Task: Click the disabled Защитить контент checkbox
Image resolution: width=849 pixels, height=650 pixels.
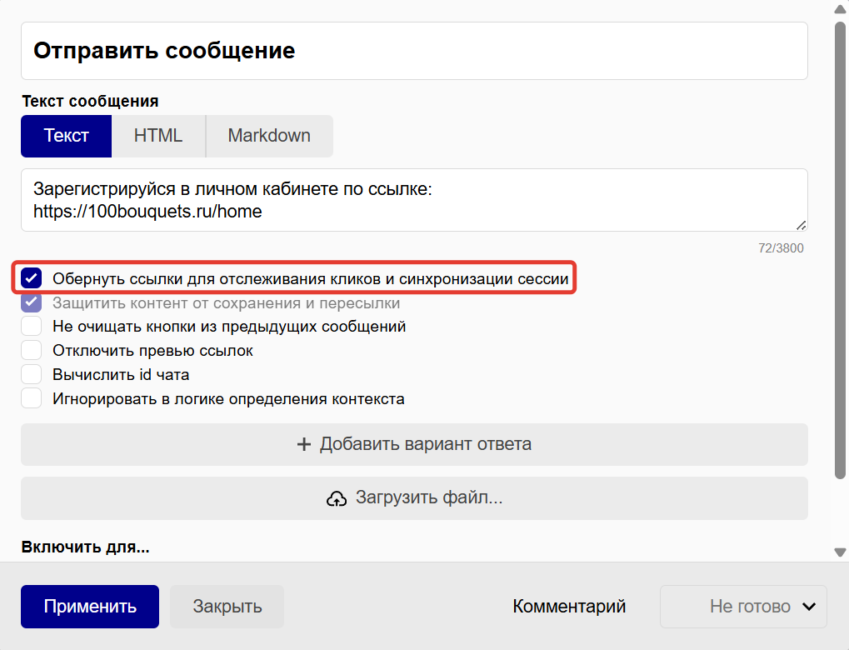Action: click(x=31, y=302)
